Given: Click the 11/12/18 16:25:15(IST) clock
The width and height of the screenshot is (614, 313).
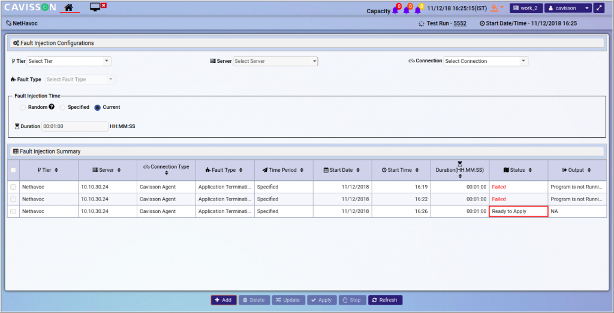Looking at the screenshot, I should click(x=457, y=8).
